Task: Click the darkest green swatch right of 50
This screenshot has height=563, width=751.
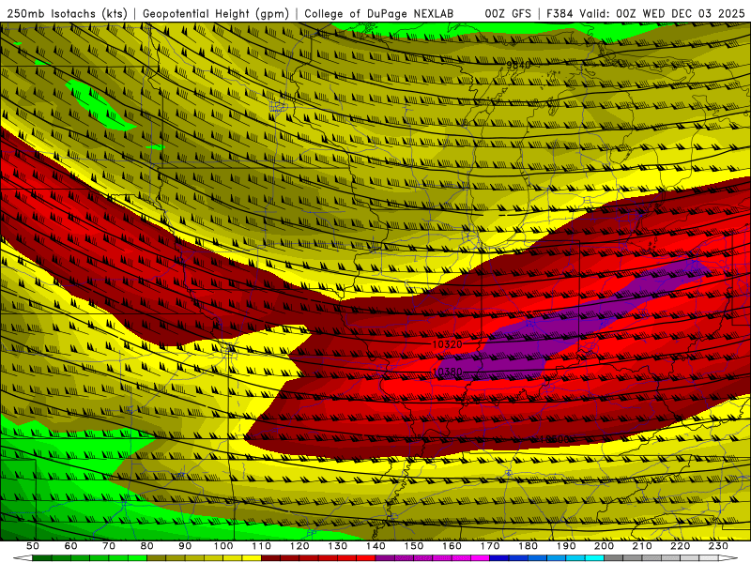Action: [x=42, y=558]
